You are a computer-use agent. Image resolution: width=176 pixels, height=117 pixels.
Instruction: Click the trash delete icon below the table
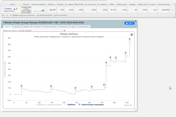3,15
